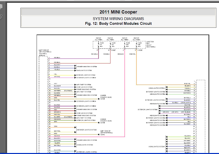The height and width of the screenshot is (154, 219).
Task: Click 'BLK' wire label at right pin 18
Action: point(189,122)
